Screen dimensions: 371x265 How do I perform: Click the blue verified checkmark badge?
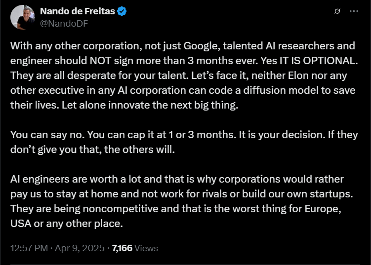pyautogui.click(x=122, y=12)
